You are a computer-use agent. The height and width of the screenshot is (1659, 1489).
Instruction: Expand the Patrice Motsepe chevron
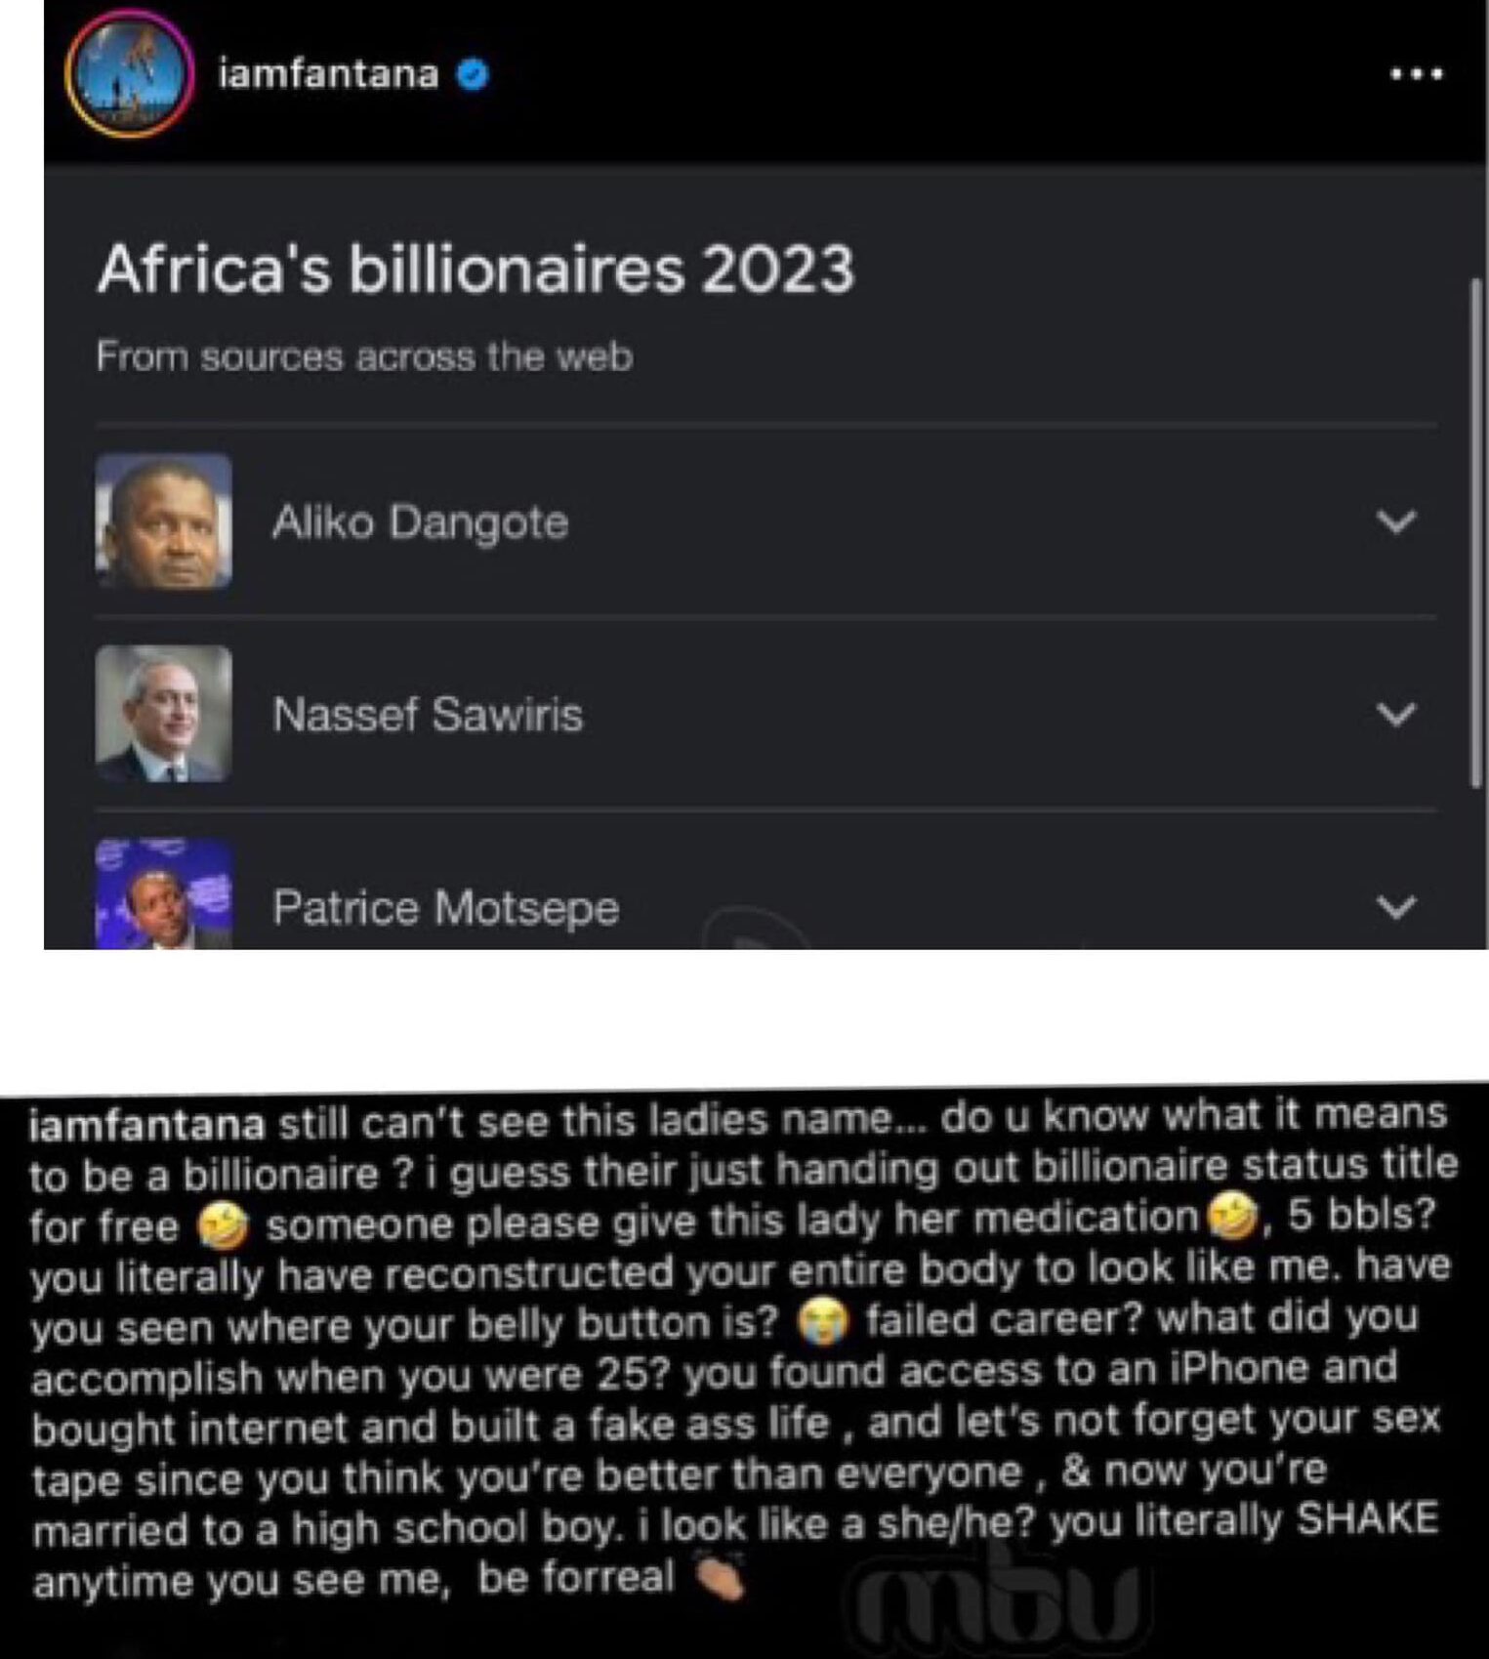[x=1396, y=907]
